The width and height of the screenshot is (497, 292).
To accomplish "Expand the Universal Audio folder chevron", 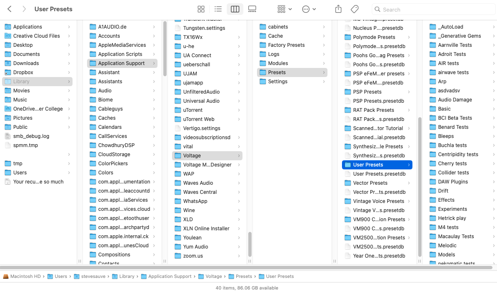I will pos(239,101).
